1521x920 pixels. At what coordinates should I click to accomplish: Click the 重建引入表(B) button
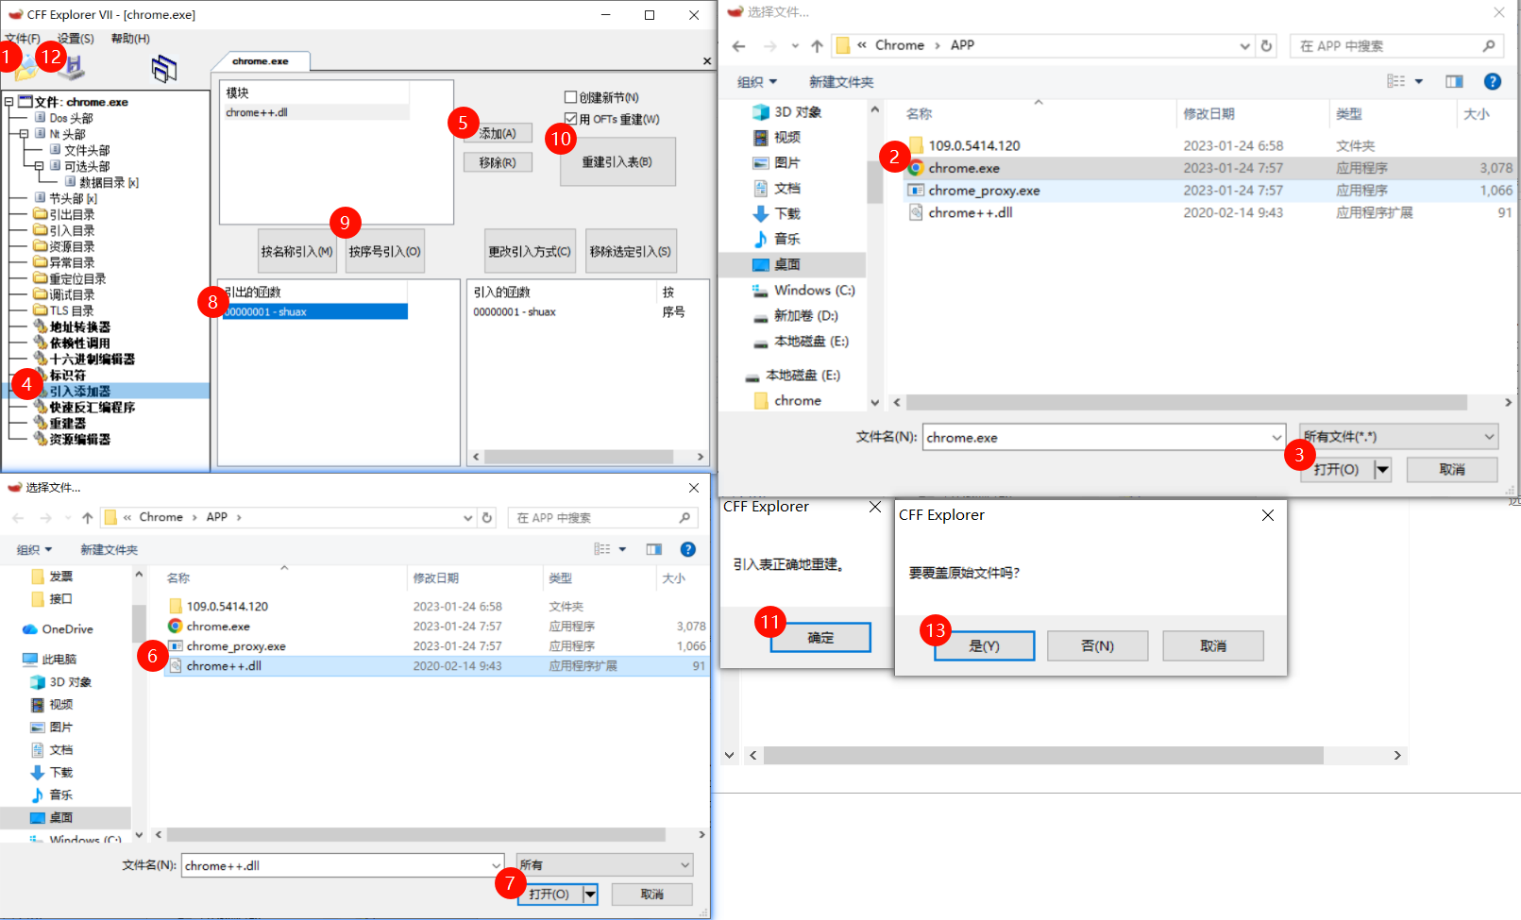tap(617, 161)
